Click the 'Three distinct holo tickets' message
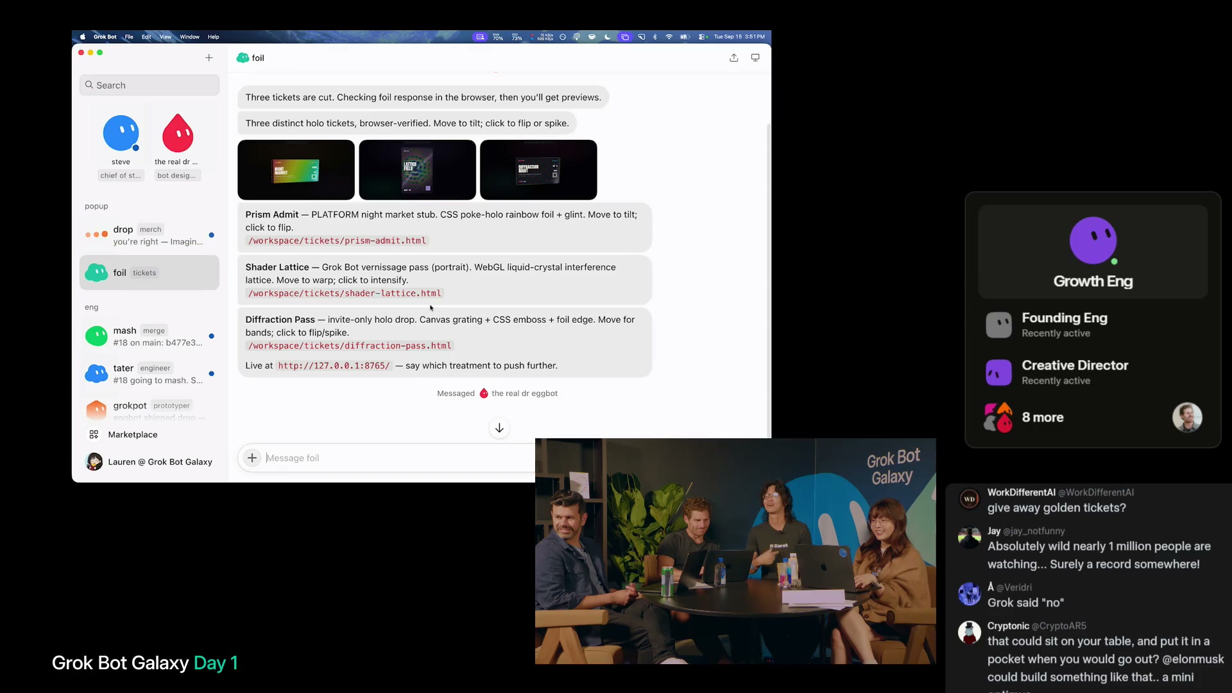 click(x=407, y=123)
